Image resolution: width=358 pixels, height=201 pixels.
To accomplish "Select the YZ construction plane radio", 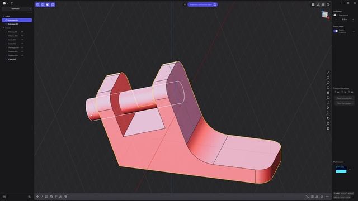I will [x=342, y=92].
